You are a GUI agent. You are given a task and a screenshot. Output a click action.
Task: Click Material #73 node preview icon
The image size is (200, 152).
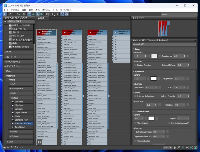[x=39, y=33]
